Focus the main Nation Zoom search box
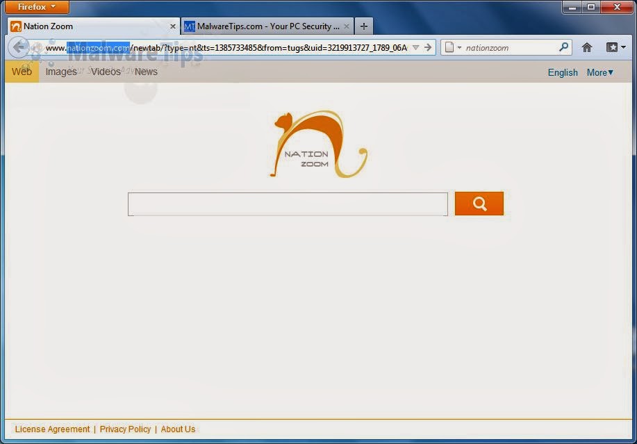The image size is (637, 444). [288, 204]
